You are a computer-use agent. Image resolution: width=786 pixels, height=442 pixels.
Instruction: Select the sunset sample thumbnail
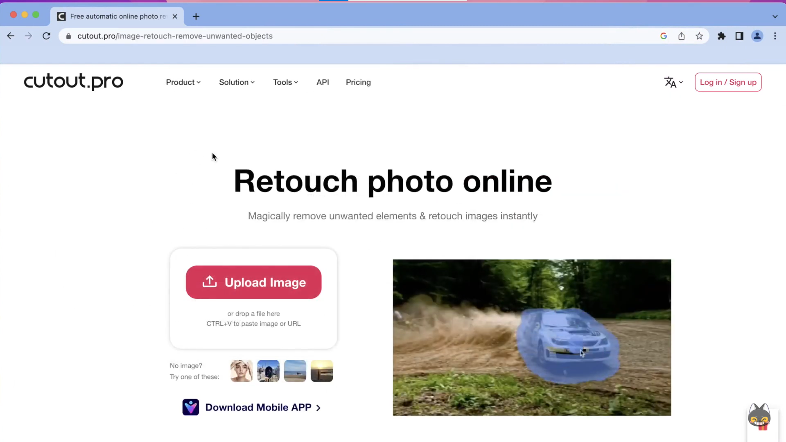pyautogui.click(x=322, y=371)
